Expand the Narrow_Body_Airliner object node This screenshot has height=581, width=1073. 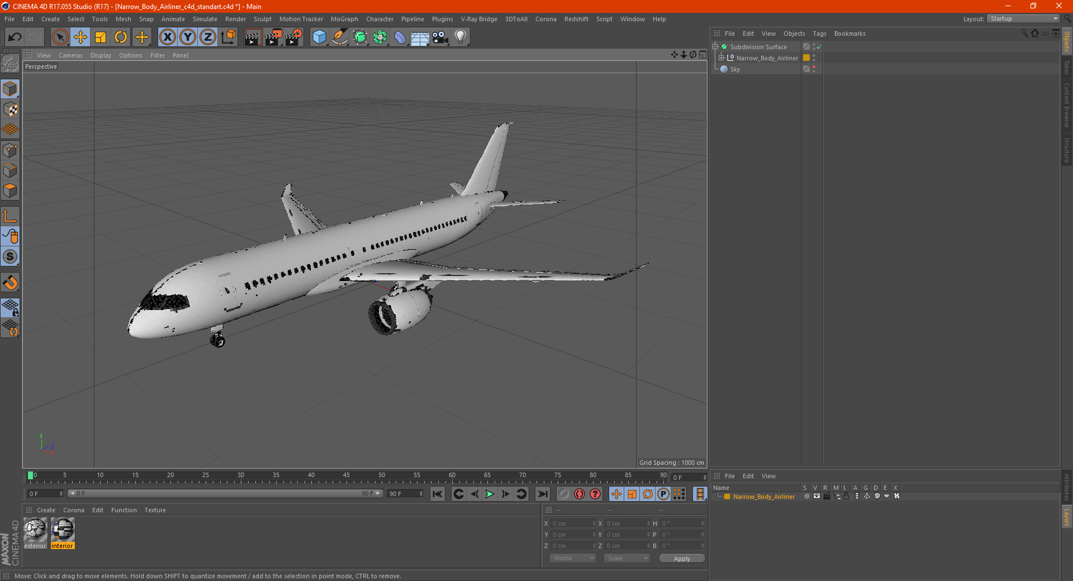coord(721,58)
